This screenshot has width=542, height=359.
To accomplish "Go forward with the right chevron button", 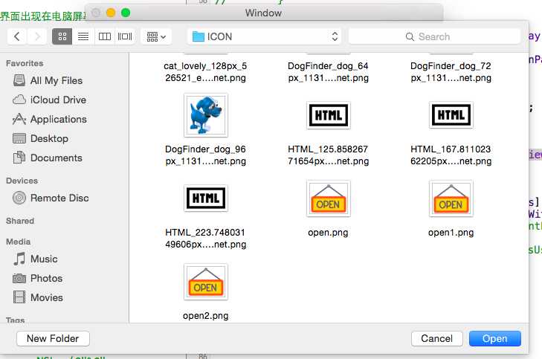I will (x=37, y=36).
